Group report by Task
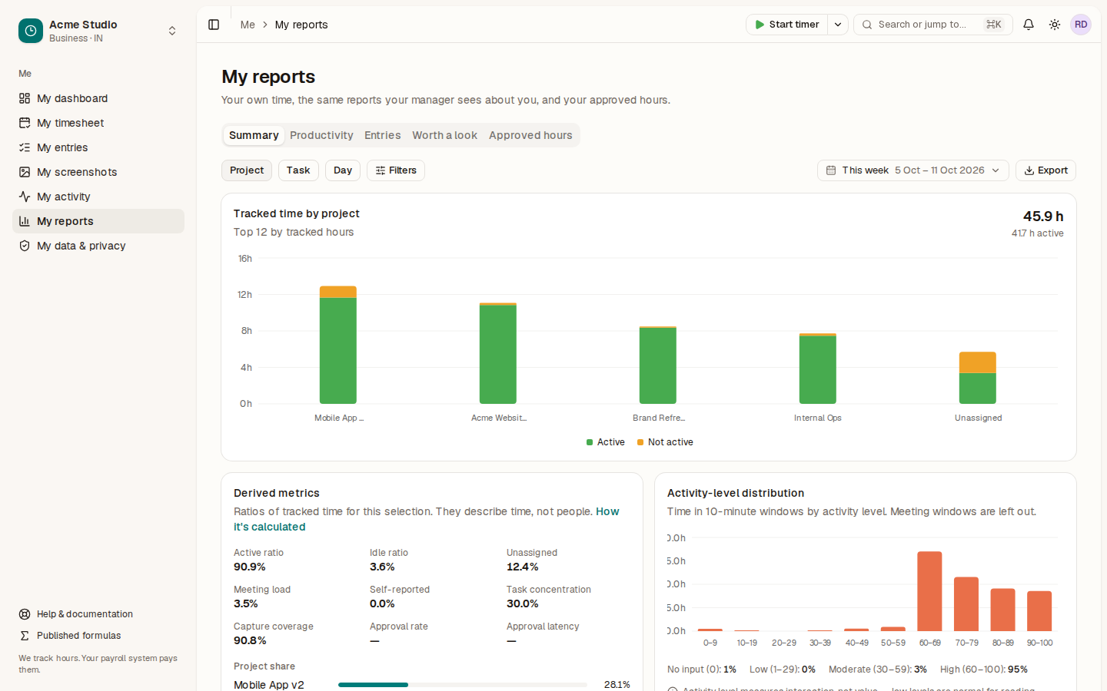 298,170
